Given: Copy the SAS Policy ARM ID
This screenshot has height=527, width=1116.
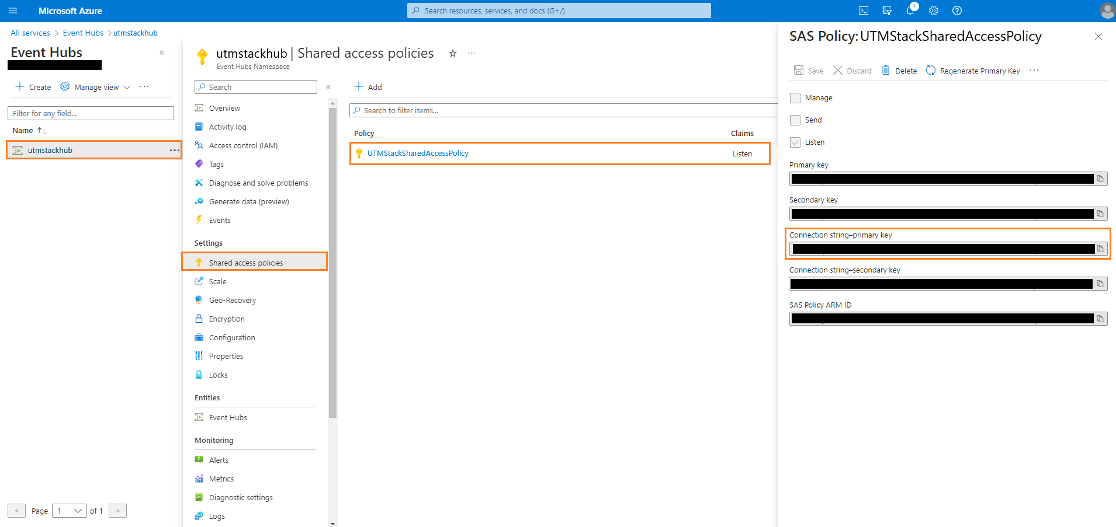Looking at the screenshot, I should coord(1100,319).
